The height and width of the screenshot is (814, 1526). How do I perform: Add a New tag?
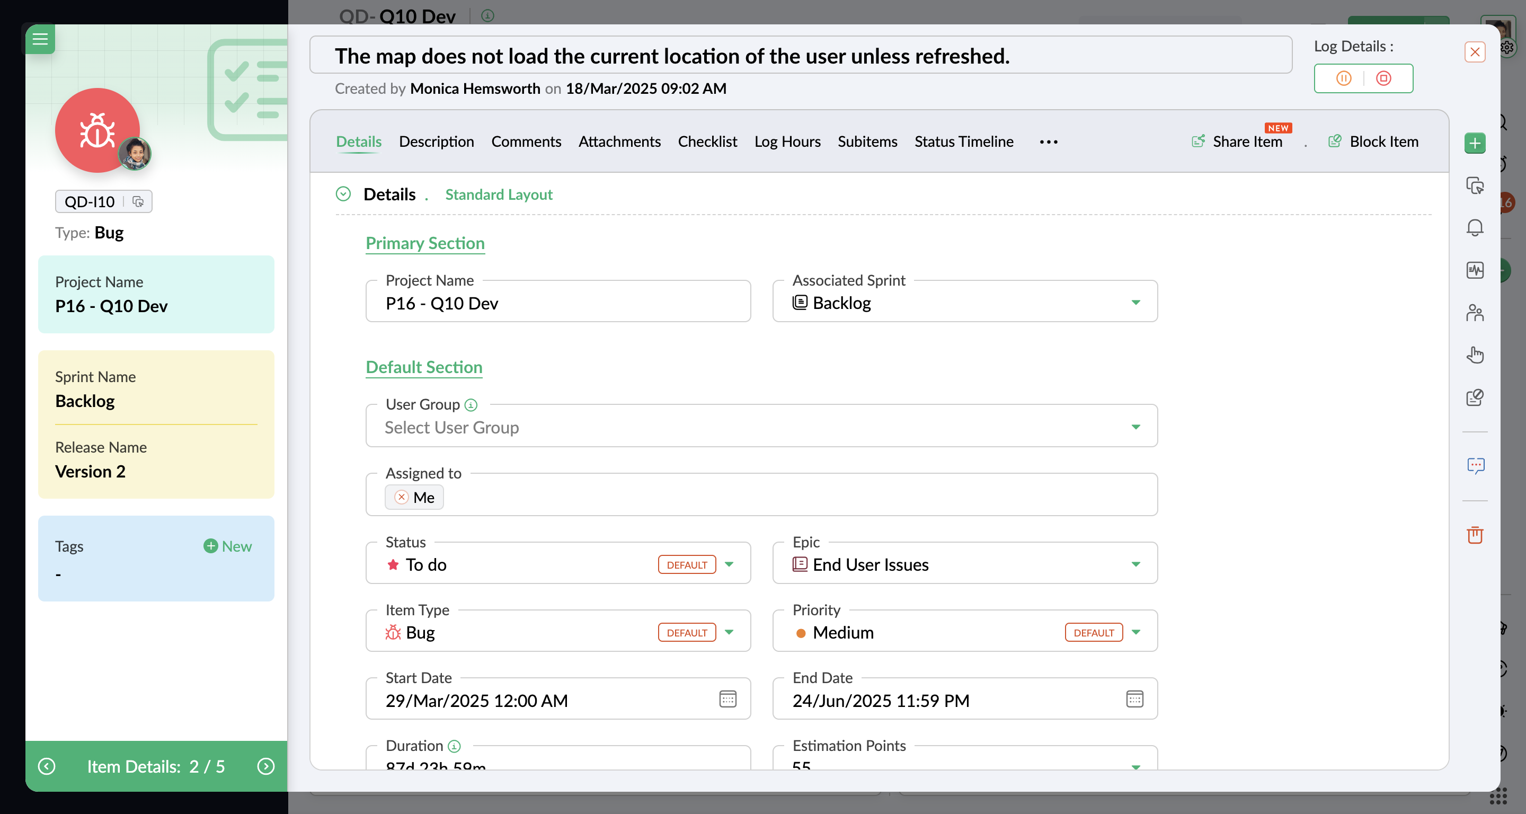[227, 546]
